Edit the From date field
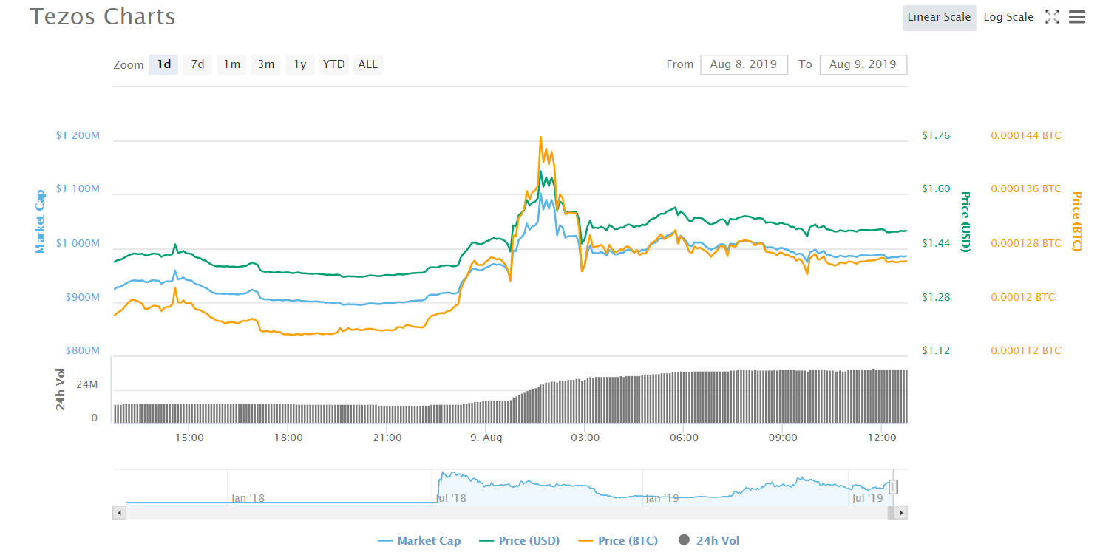 click(744, 64)
